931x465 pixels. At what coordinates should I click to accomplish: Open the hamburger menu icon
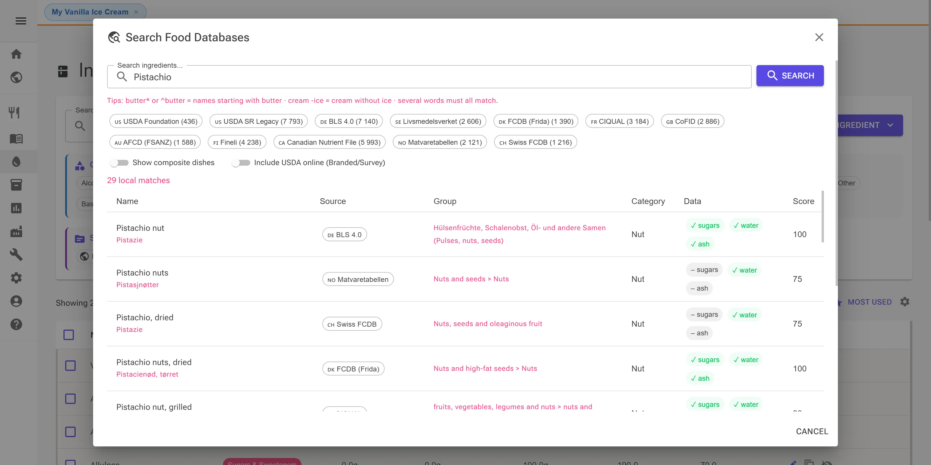click(x=21, y=21)
